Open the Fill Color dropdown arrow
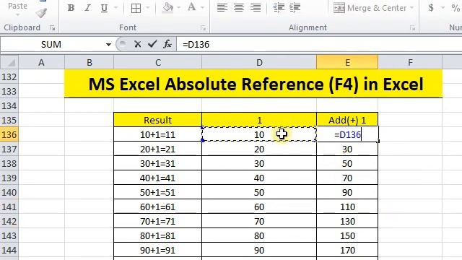This screenshot has height=260, width=462. click(x=178, y=8)
